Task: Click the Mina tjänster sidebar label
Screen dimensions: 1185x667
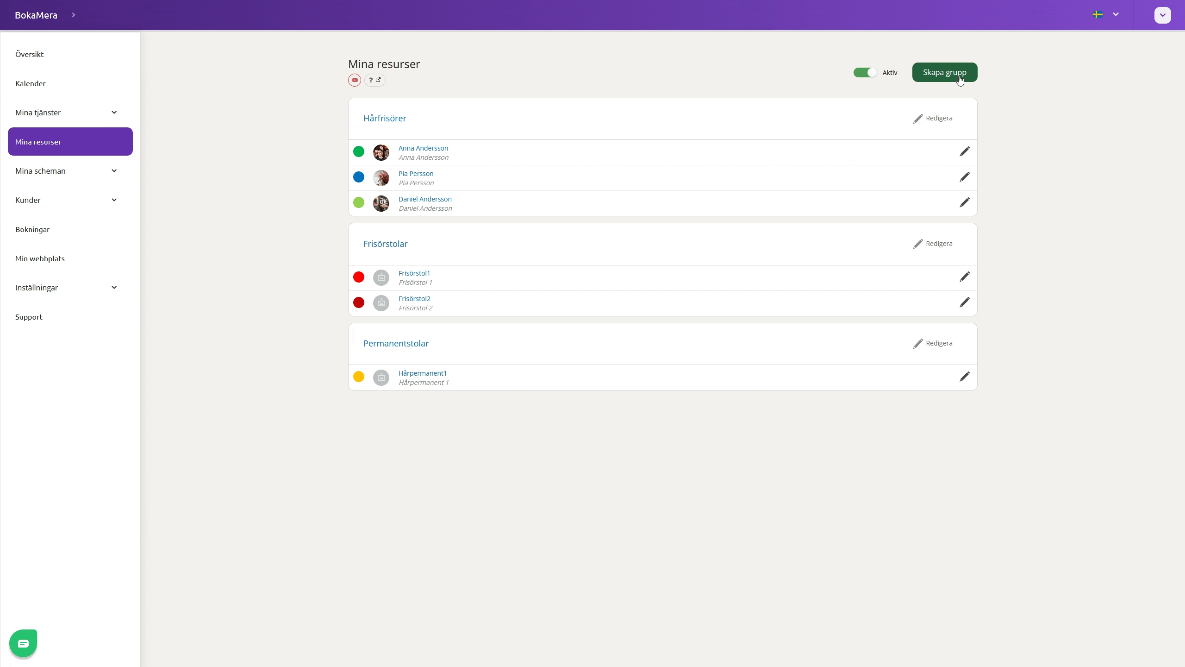Action: (38, 113)
